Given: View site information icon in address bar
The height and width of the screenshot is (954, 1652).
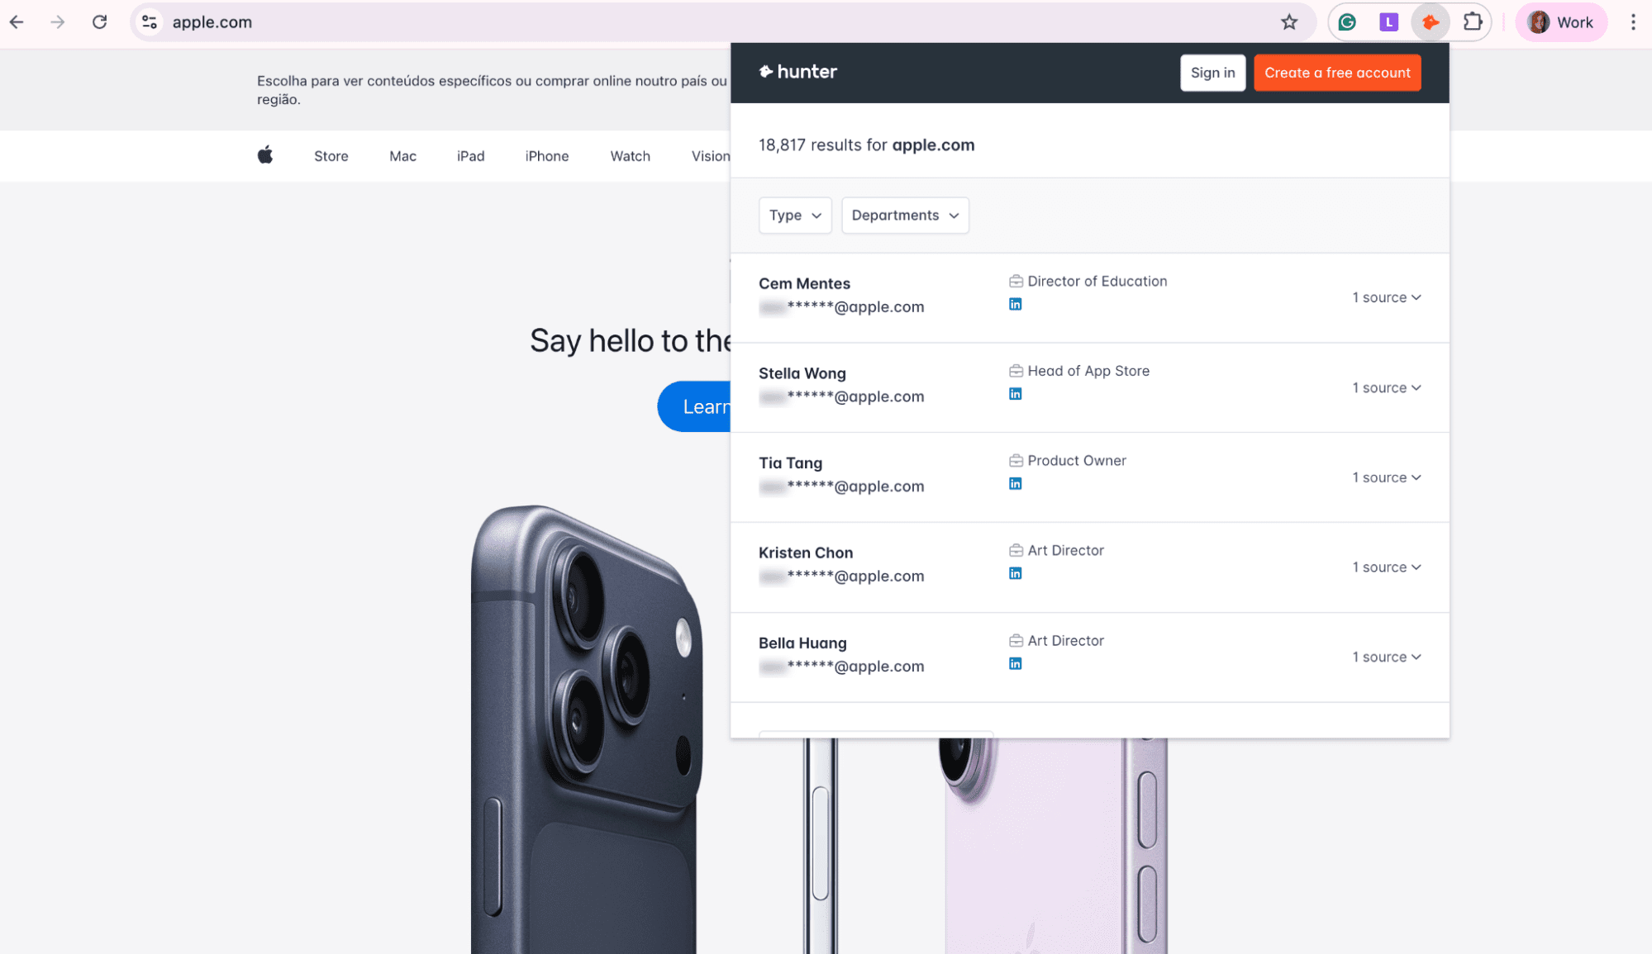Looking at the screenshot, I should pyautogui.click(x=150, y=22).
